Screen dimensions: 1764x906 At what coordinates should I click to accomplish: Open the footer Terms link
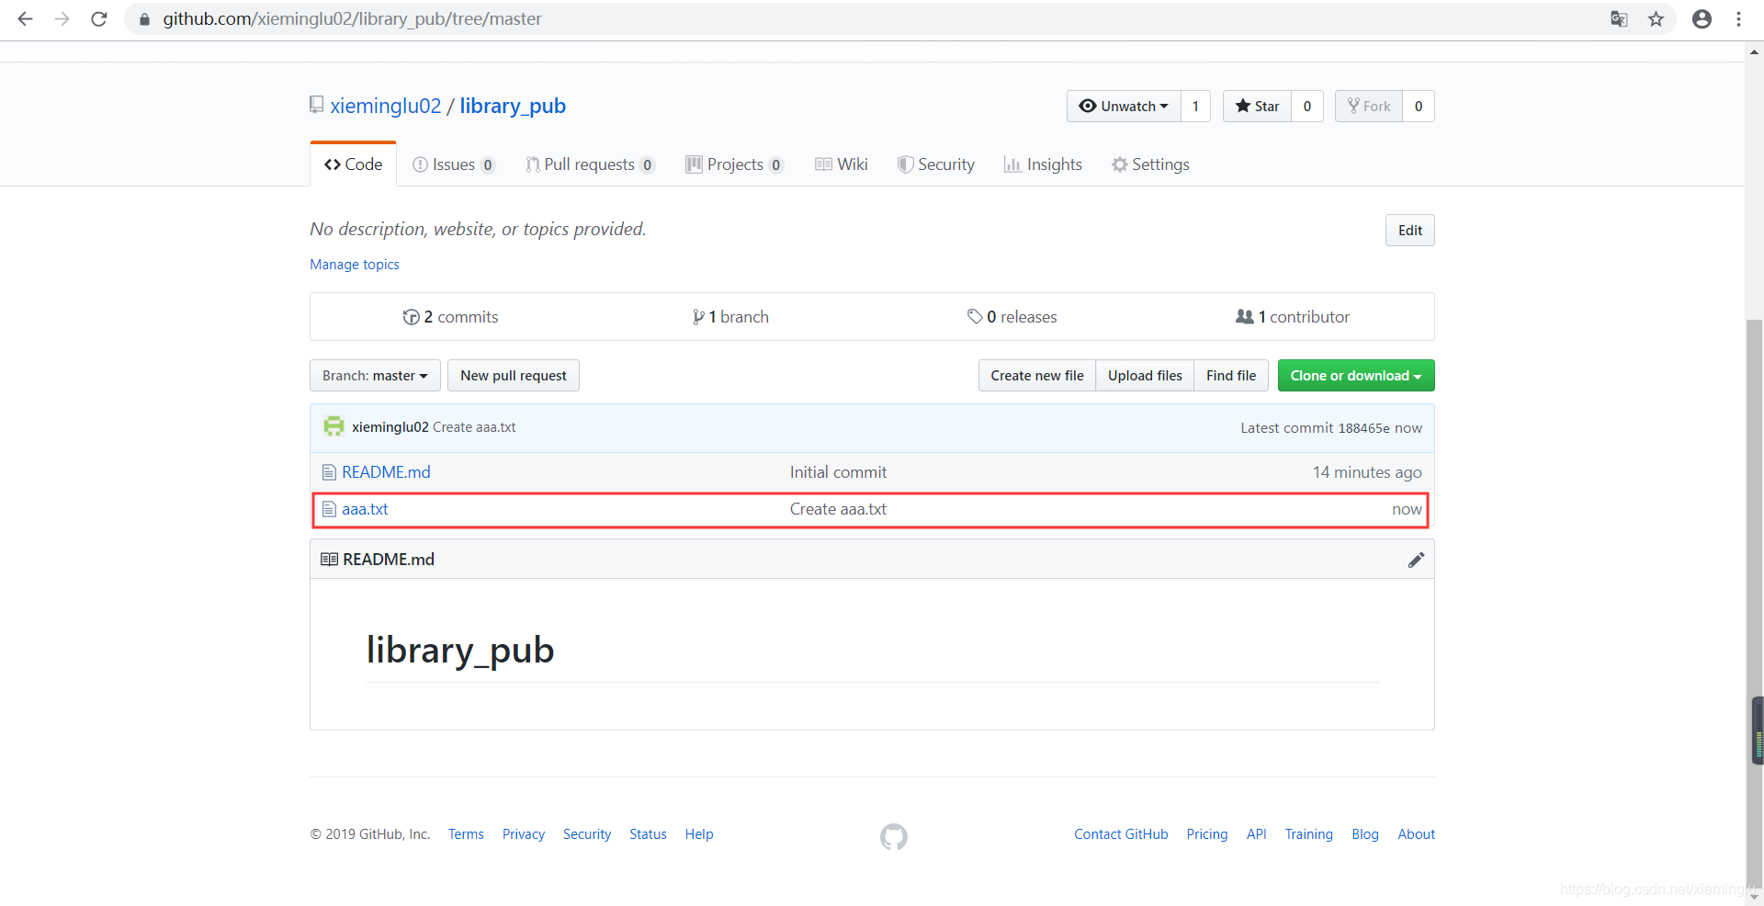466,834
